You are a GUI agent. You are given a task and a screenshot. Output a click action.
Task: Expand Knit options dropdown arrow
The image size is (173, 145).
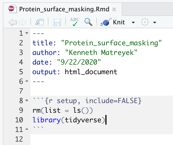pyautogui.click(x=133, y=22)
